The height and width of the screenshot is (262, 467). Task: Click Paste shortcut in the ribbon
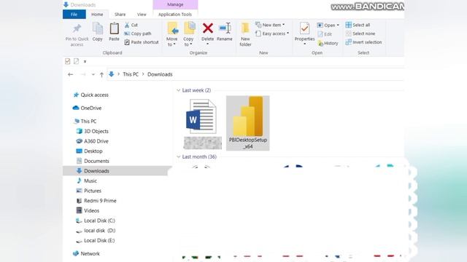142,42
